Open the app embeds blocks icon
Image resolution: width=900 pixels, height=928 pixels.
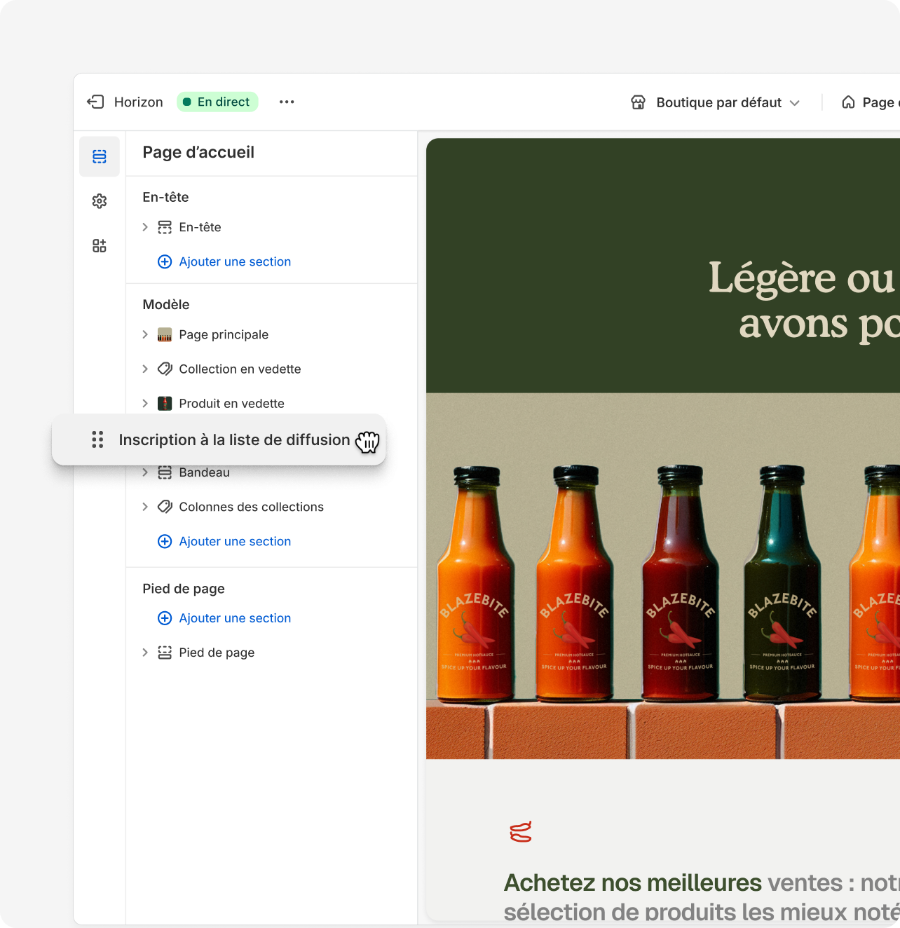tap(100, 246)
